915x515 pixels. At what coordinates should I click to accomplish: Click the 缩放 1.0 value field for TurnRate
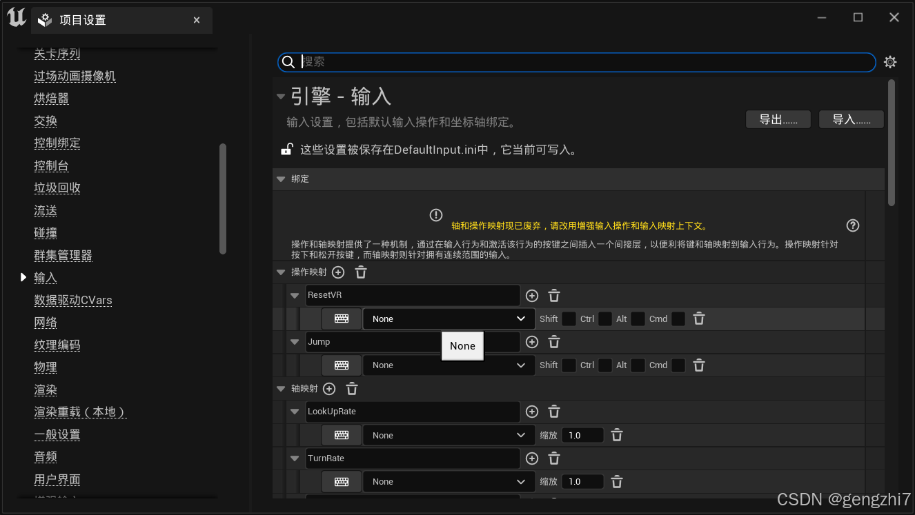(x=583, y=481)
